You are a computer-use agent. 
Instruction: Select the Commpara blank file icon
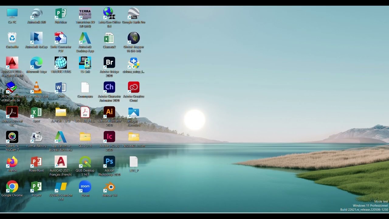85,88
